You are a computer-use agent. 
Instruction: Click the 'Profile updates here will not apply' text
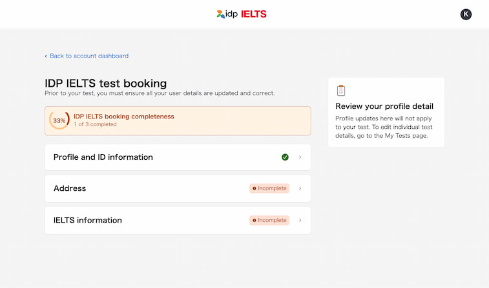(384, 127)
